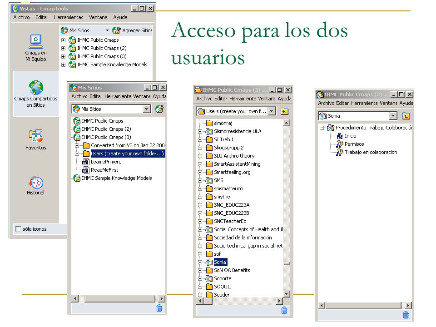Click ReadMeFirst text file icon
The height and width of the screenshot is (327, 436).
[x=86, y=170]
